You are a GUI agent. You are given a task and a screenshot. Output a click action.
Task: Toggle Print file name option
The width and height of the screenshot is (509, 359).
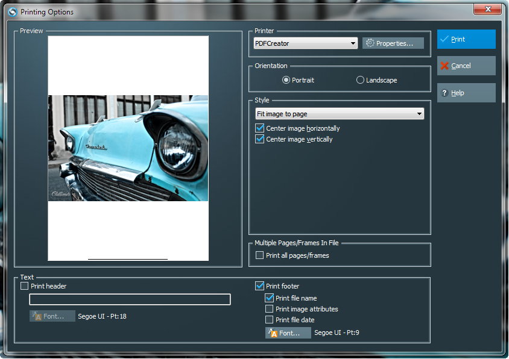click(270, 298)
